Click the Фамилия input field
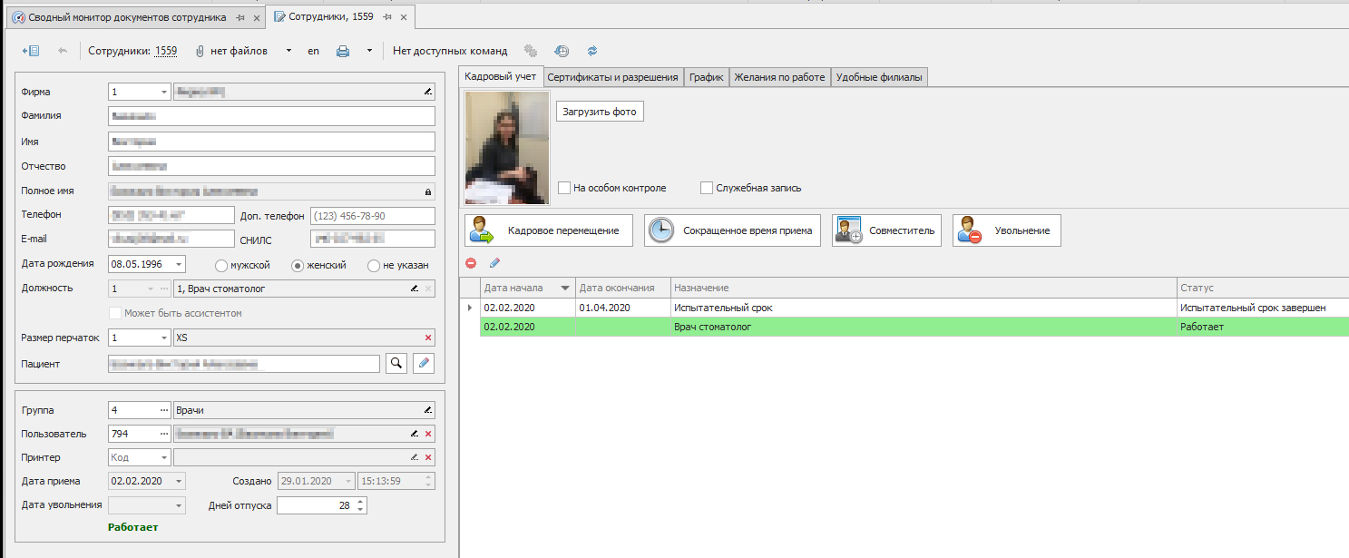This screenshot has width=1349, height=558. click(271, 116)
